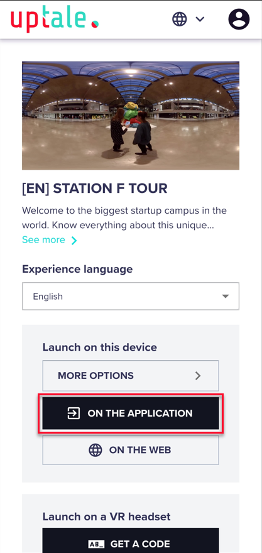
Task: Click the See more chevron arrow
Action: [74, 241]
